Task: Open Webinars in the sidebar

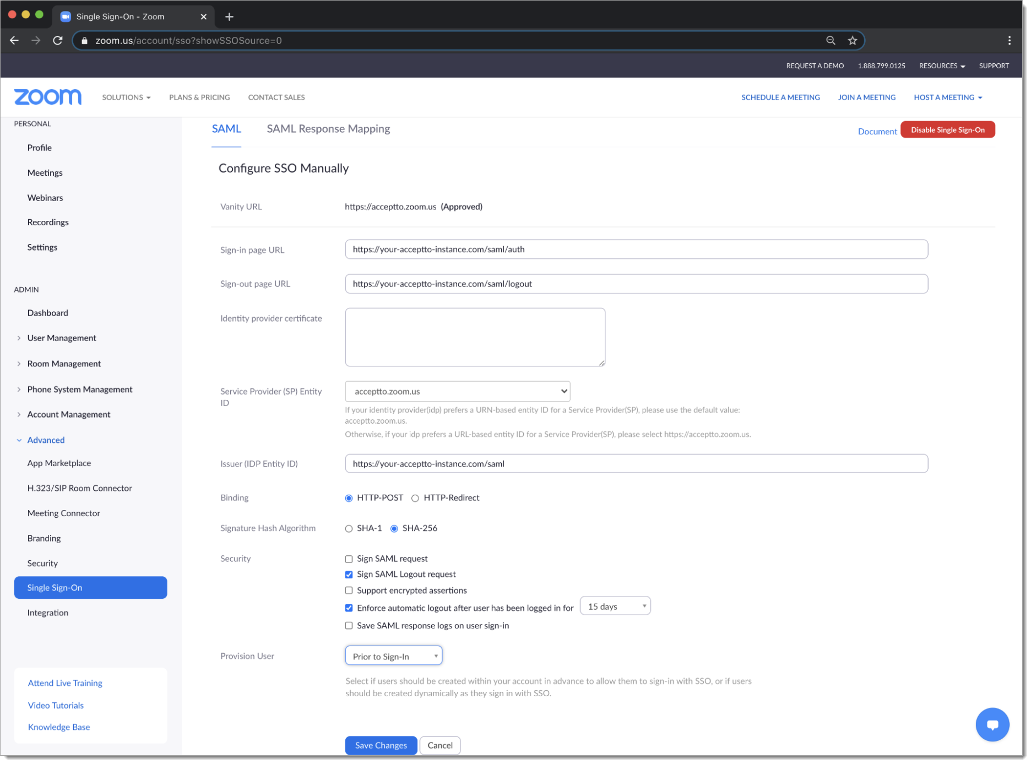Action: click(45, 198)
